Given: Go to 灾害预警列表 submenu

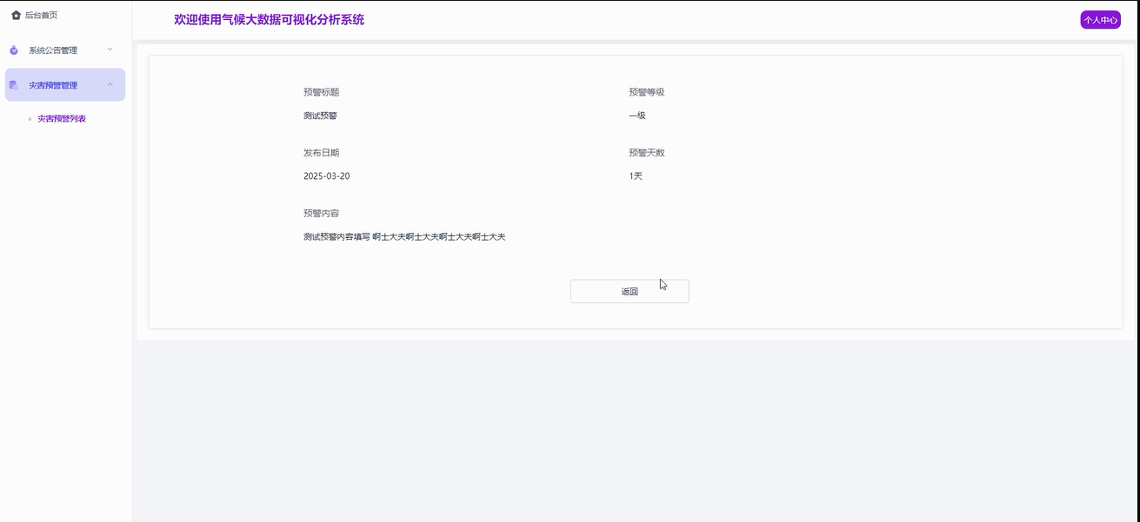Looking at the screenshot, I should (x=62, y=118).
